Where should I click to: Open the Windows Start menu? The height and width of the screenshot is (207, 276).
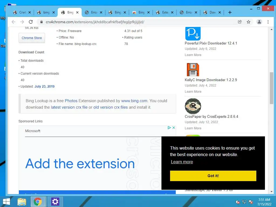[x=6, y=202]
